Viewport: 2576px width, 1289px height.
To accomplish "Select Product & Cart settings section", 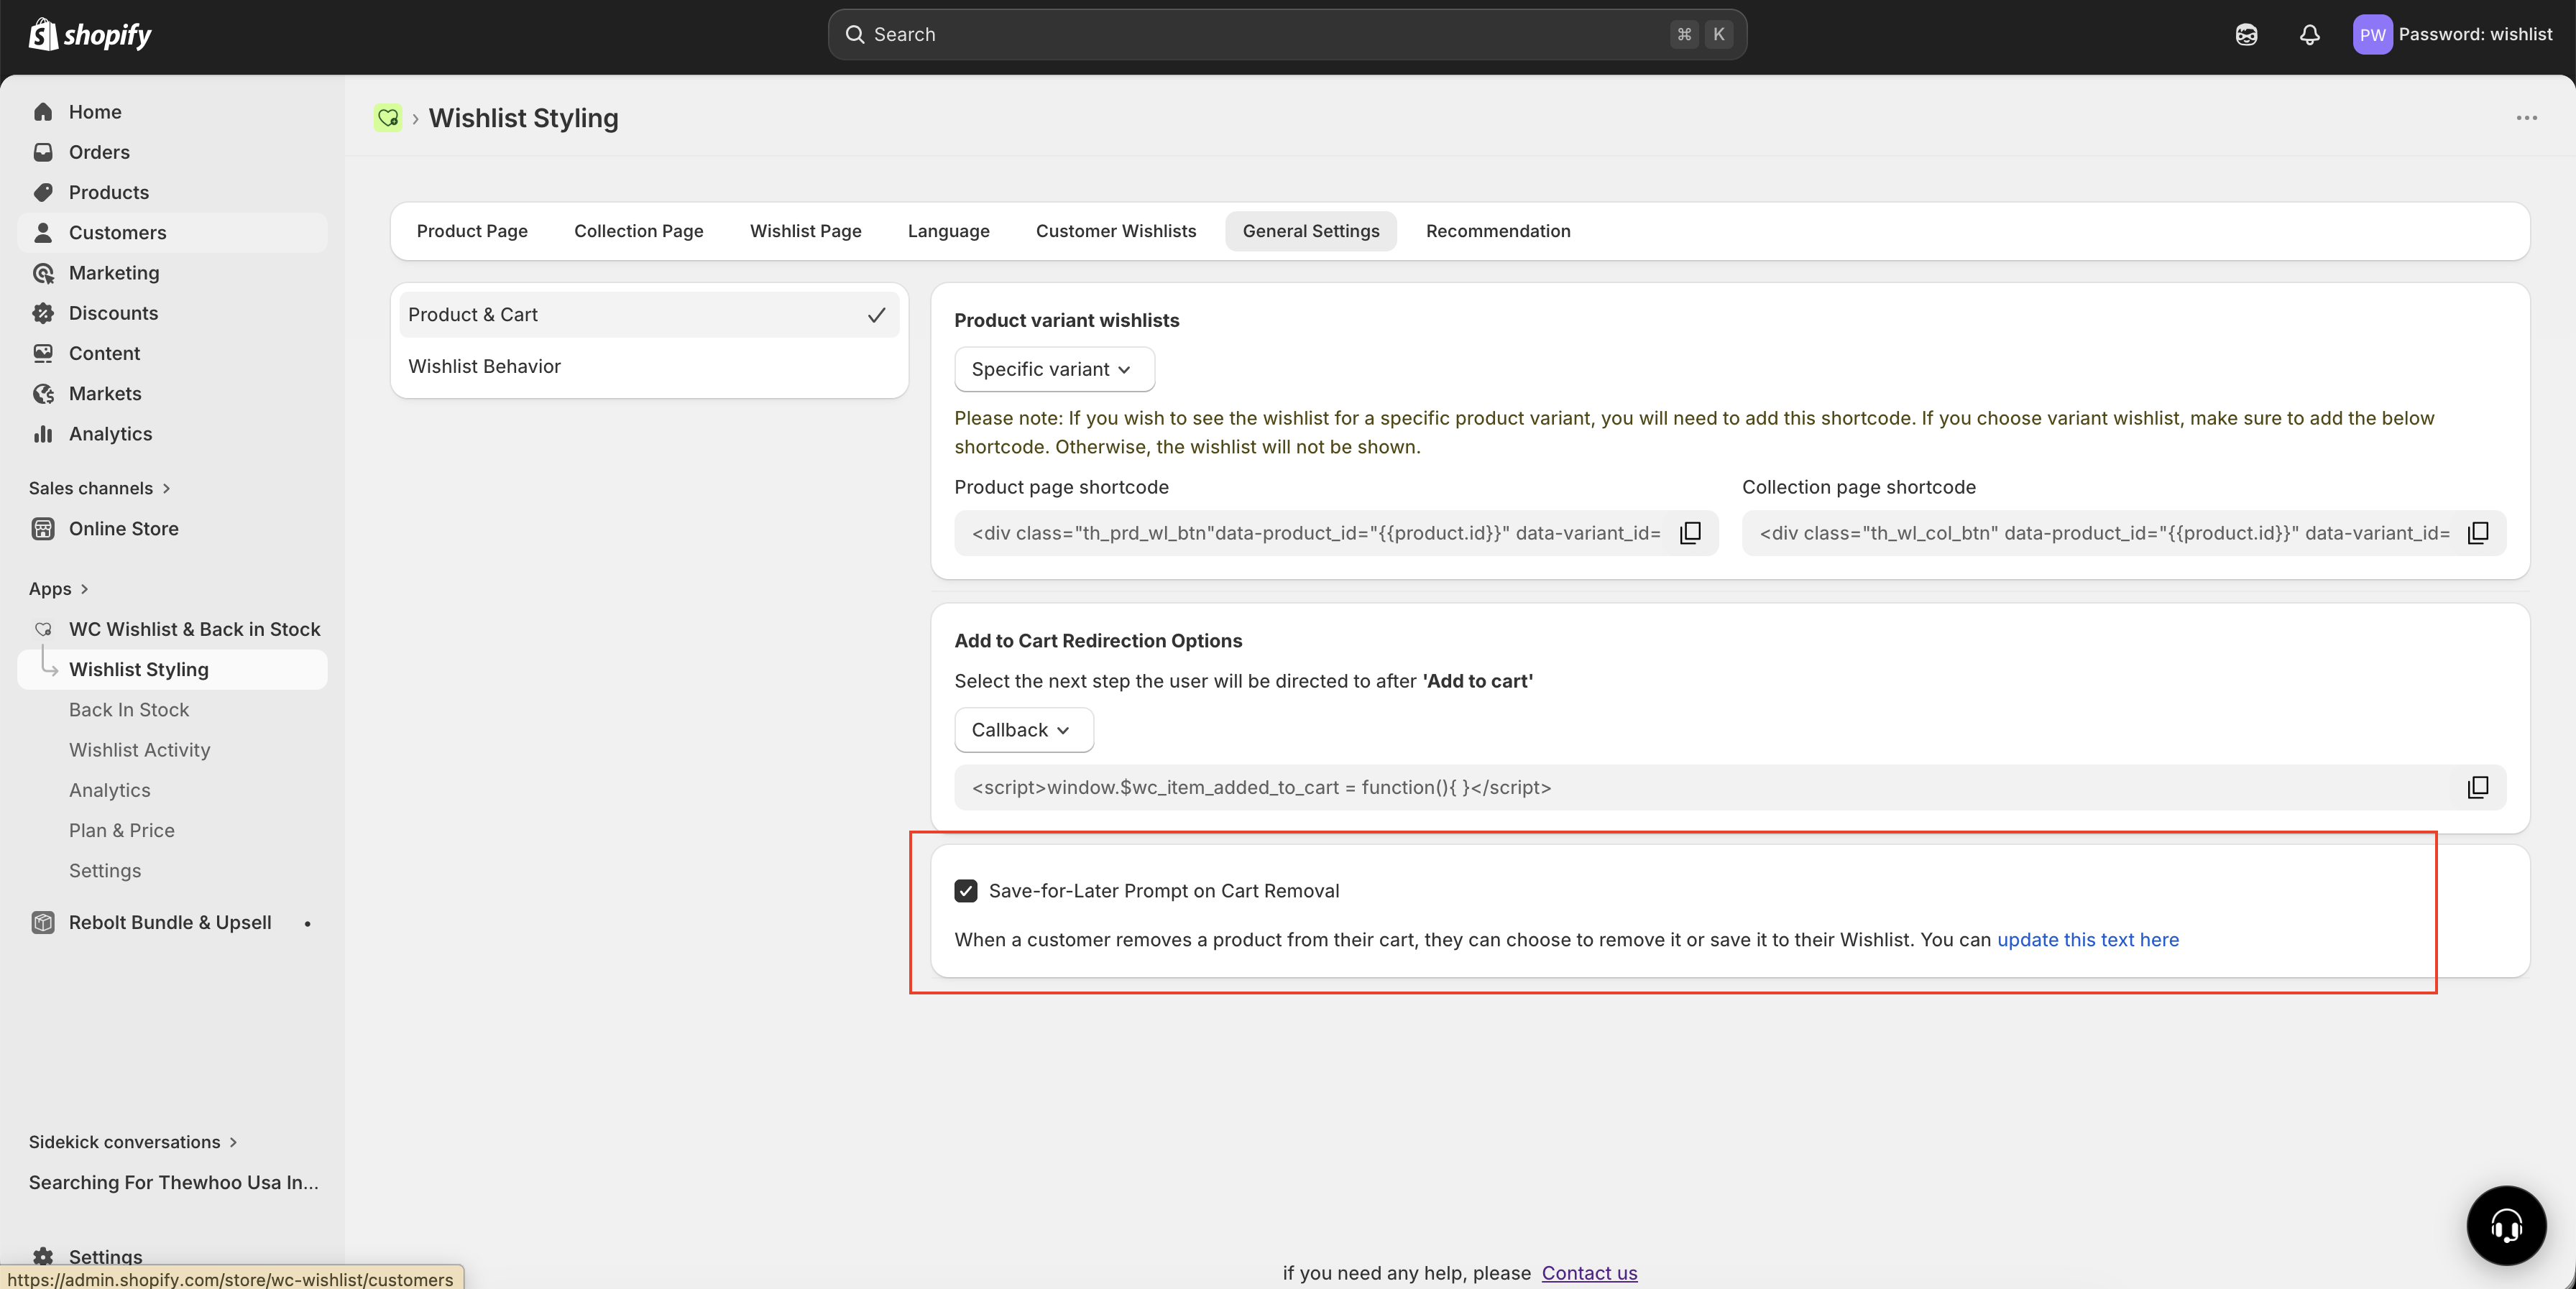I will (649, 315).
